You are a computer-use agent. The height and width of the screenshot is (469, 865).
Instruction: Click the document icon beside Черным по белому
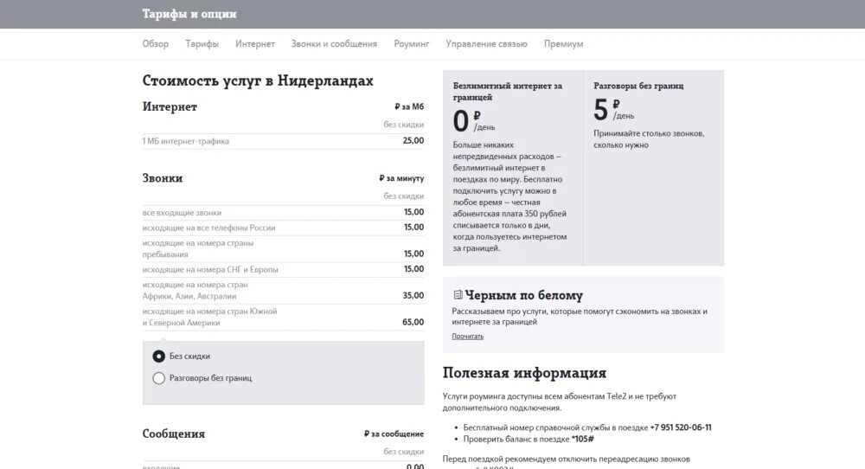click(458, 295)
